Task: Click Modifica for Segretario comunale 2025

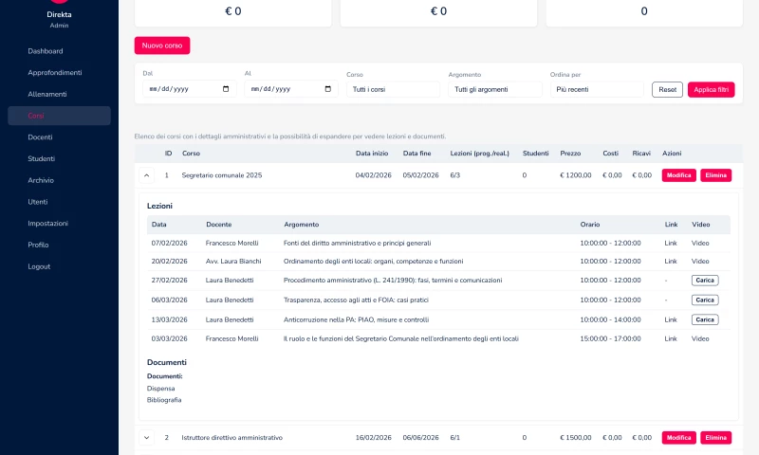Action: (679, 175)
